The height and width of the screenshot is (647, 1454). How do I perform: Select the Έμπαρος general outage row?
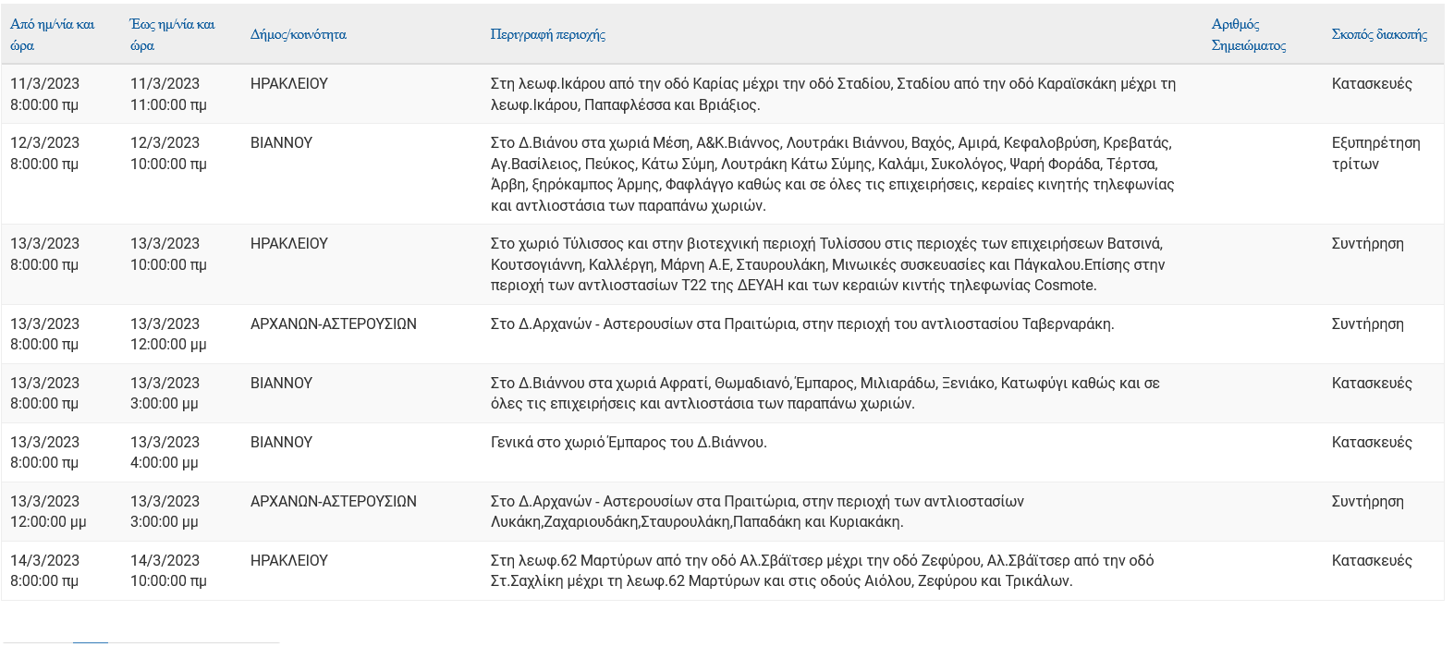(x=647, y=452)
